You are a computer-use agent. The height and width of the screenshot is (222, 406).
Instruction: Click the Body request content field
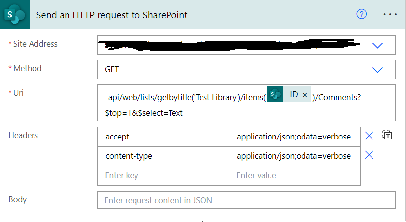pos(246,200)
